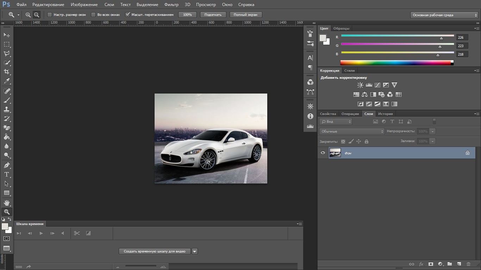481x270 pixels.
Task: Select the Path Selection tool
Action: tap(7, 184)
